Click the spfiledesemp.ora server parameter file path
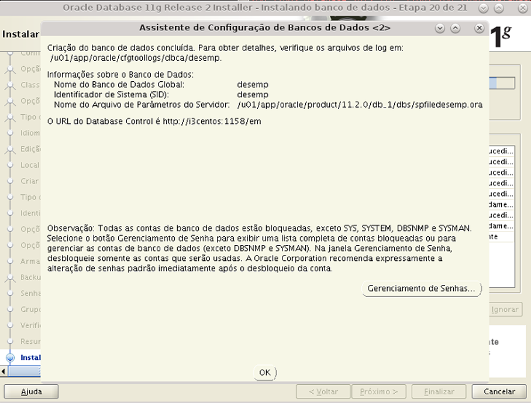531x403 pixels. pos(360,105)
